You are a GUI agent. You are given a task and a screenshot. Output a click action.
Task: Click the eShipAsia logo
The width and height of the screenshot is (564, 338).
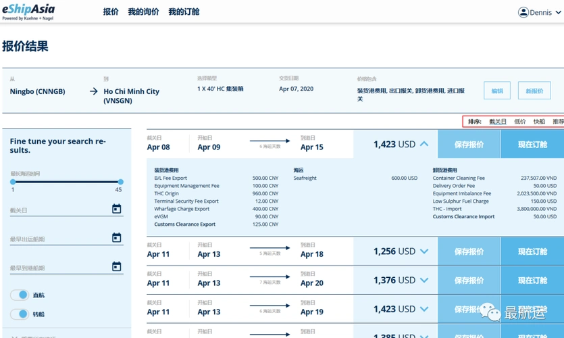28,11
